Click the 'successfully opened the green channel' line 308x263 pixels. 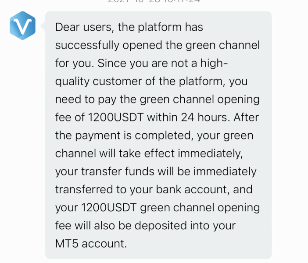[x=158, y=46]
